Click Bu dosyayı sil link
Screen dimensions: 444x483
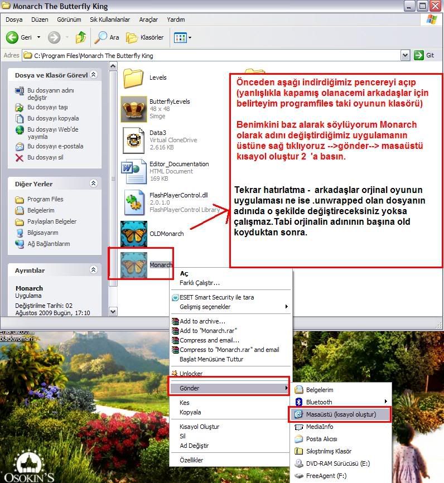click(39, 157)
